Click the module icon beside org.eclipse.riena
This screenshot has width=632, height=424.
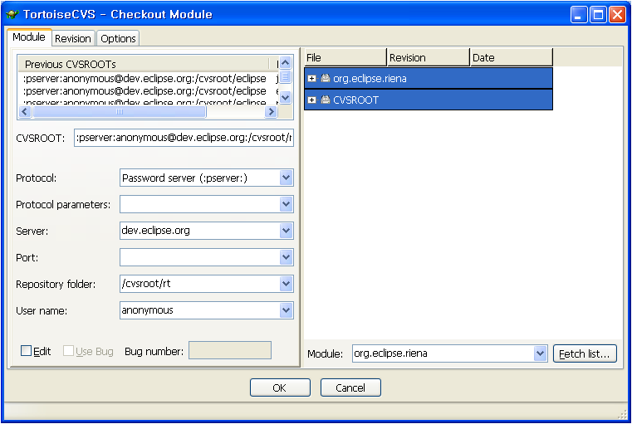(x=326, y=78)
